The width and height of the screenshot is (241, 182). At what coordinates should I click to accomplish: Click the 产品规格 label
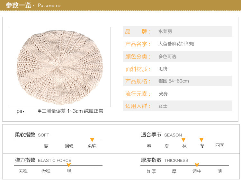point(138,81)
